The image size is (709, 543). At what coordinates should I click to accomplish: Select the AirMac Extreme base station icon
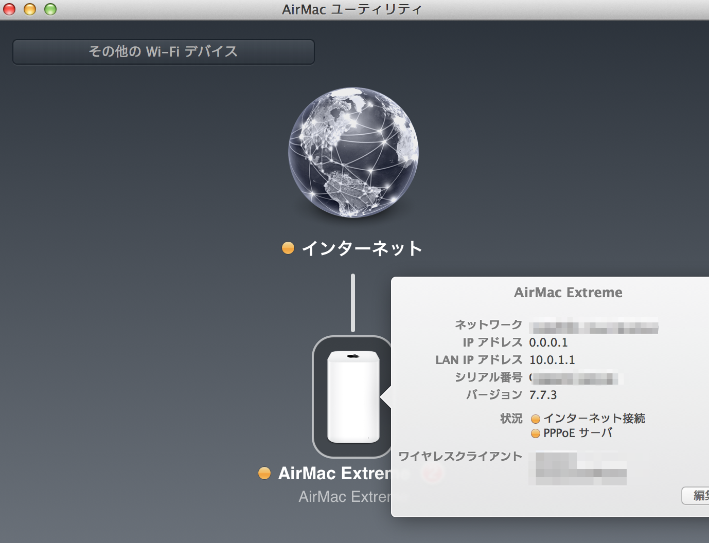click(x=353, y=396)
